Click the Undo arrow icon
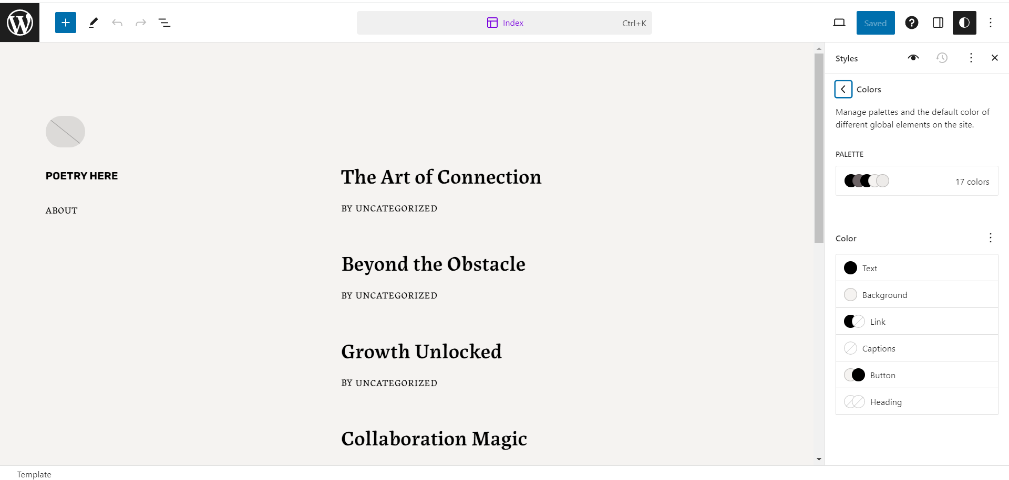The image size is (1009, 480). click(x=117, y=23)
